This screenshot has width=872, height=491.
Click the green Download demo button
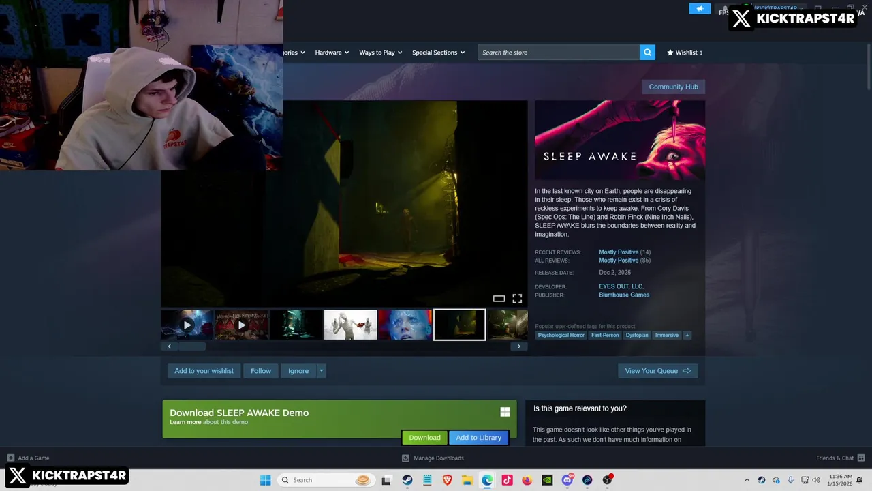(424, 438)
